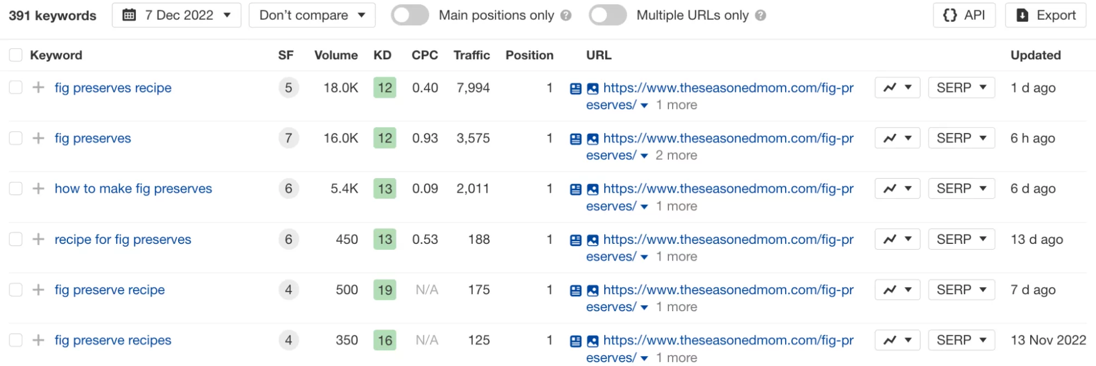Check the select-all checkbox in Keyword header

pos(16,55)
